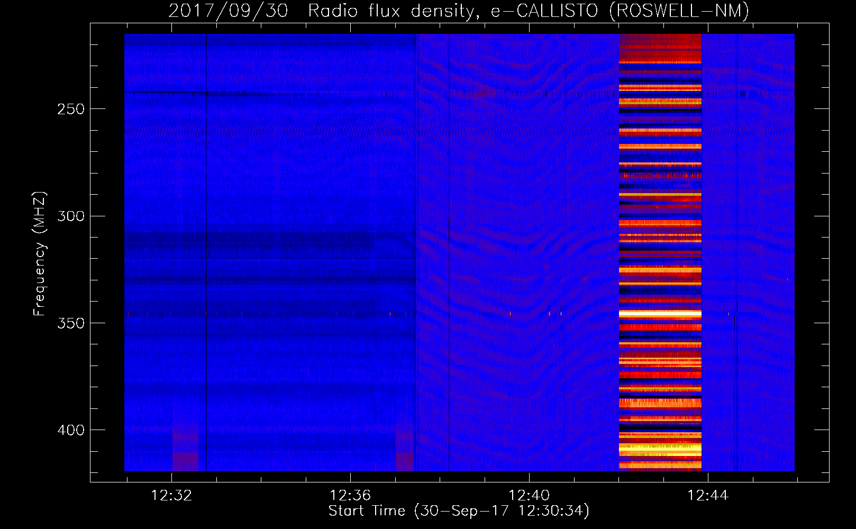Click the 12:36 time tick label
The width and height of the screenshot is (856, 529).
tap(350, 496)
